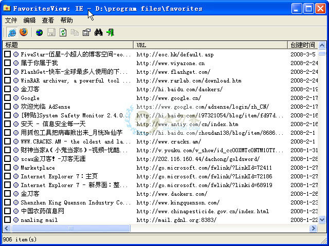Select the http://www.daokers.com/ URL cell
This screenshot has height=246, width=329.
(172, 194)
